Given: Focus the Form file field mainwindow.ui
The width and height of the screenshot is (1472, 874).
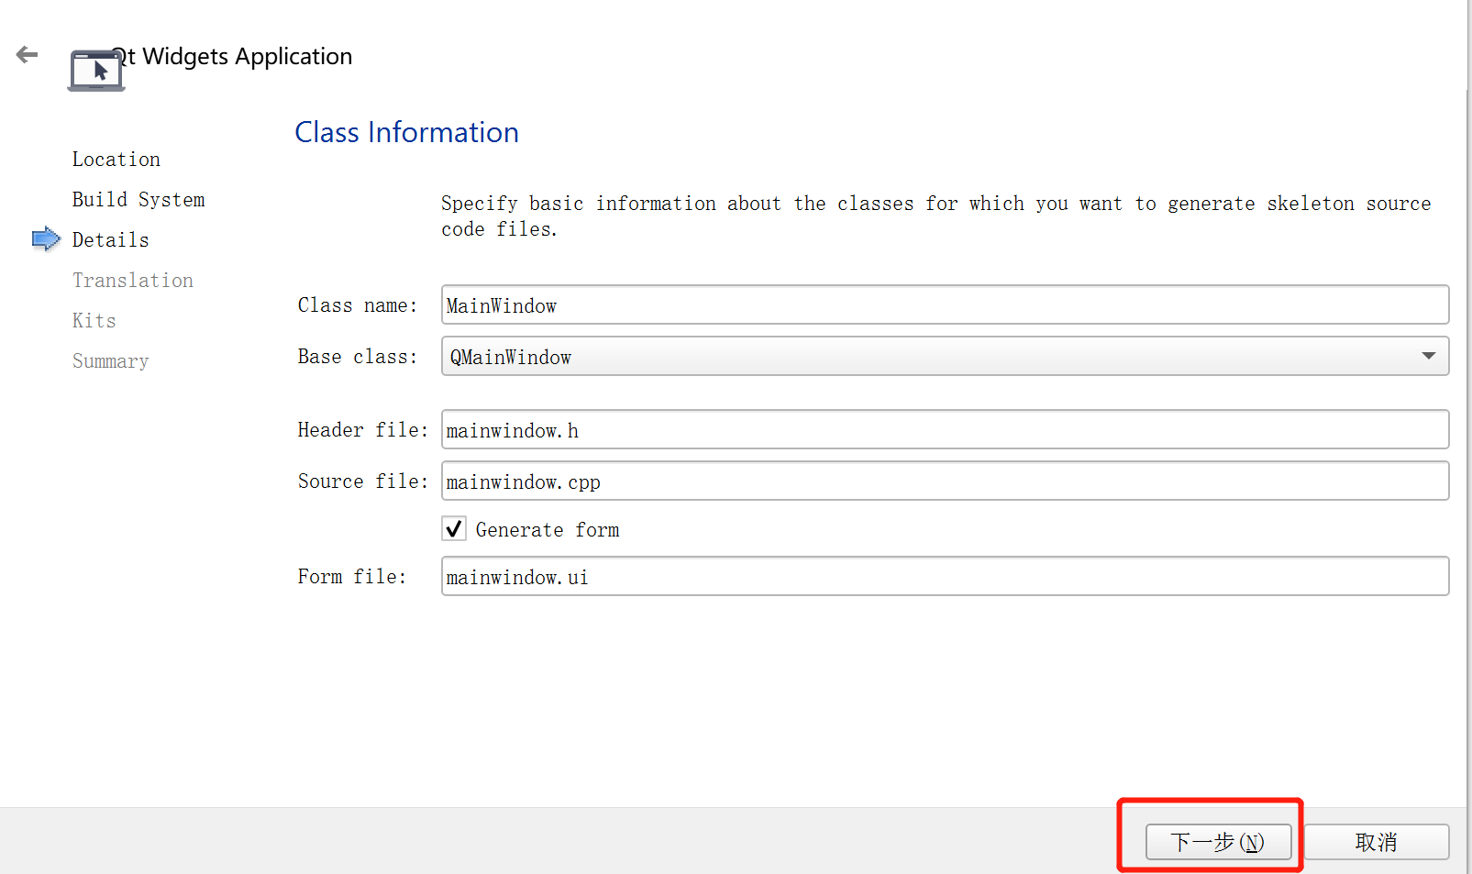Looking at the screenshot, I should [x=945, y=577].
